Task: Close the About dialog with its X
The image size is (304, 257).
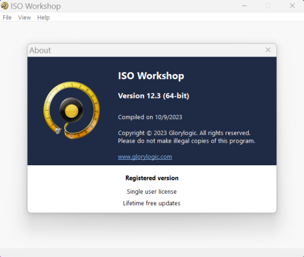Action: 268,50
